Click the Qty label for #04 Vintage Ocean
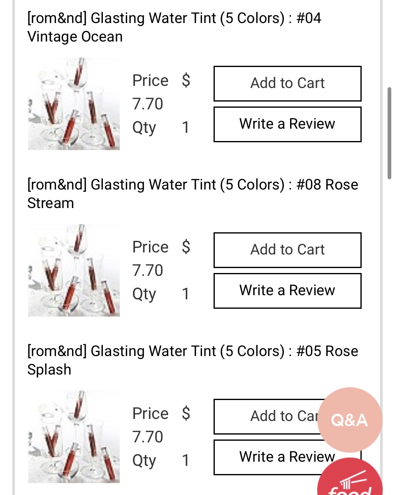This screenshot has height=495, width=395. [x=144, y=128]
